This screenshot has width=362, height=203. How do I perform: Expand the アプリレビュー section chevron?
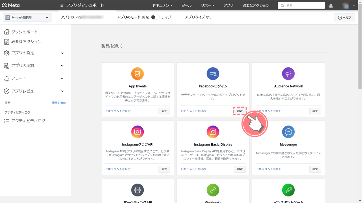click(62, 91)
